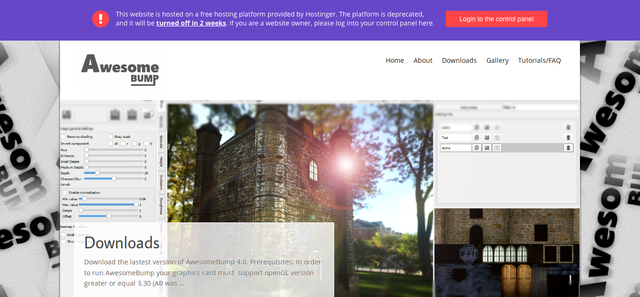Viewport: 640px width, 297px height.
Task: Click the red warning exclamation icon in the banner
Action: click(x=100, y=19)
